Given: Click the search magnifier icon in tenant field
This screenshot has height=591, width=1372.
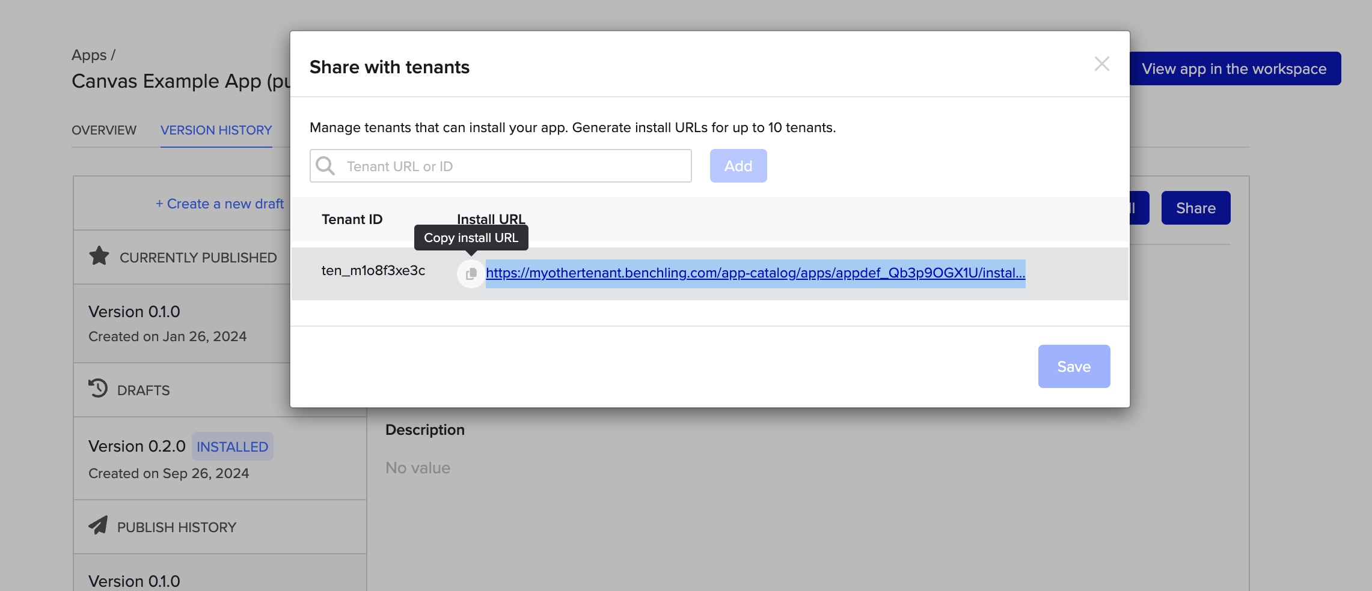Looking at the screenshot, I should [x=325, y=166].
